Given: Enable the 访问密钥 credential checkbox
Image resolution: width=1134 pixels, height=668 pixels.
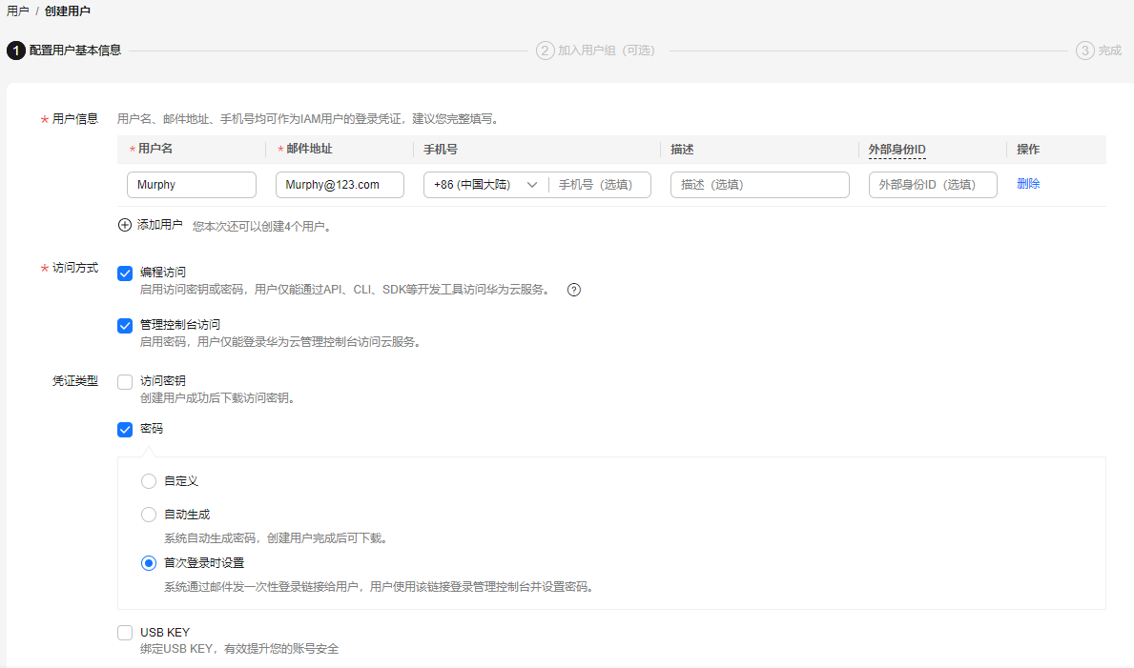Looking at the screenshot, I should point(125,382).
